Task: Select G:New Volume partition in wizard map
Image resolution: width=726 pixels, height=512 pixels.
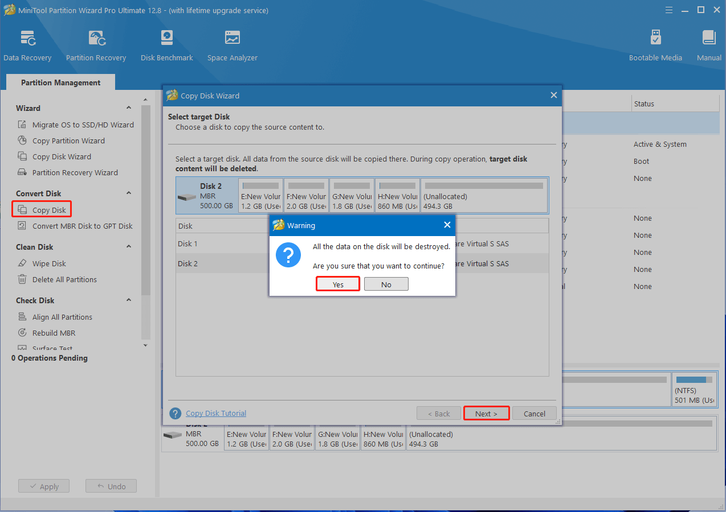Action: pos(352,195)
